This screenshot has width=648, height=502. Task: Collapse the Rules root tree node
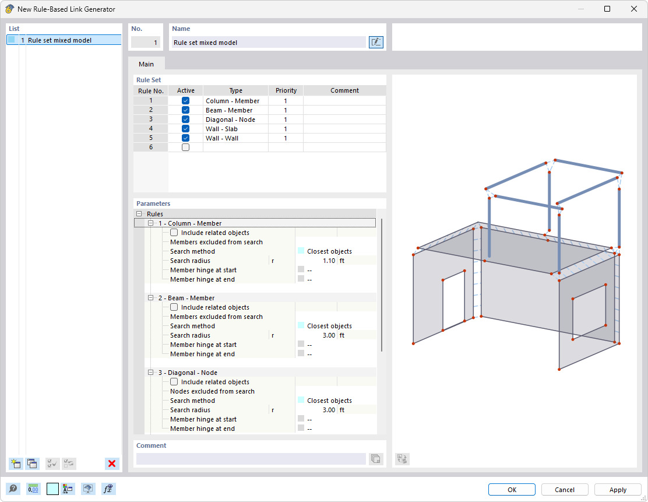point(139,214)
